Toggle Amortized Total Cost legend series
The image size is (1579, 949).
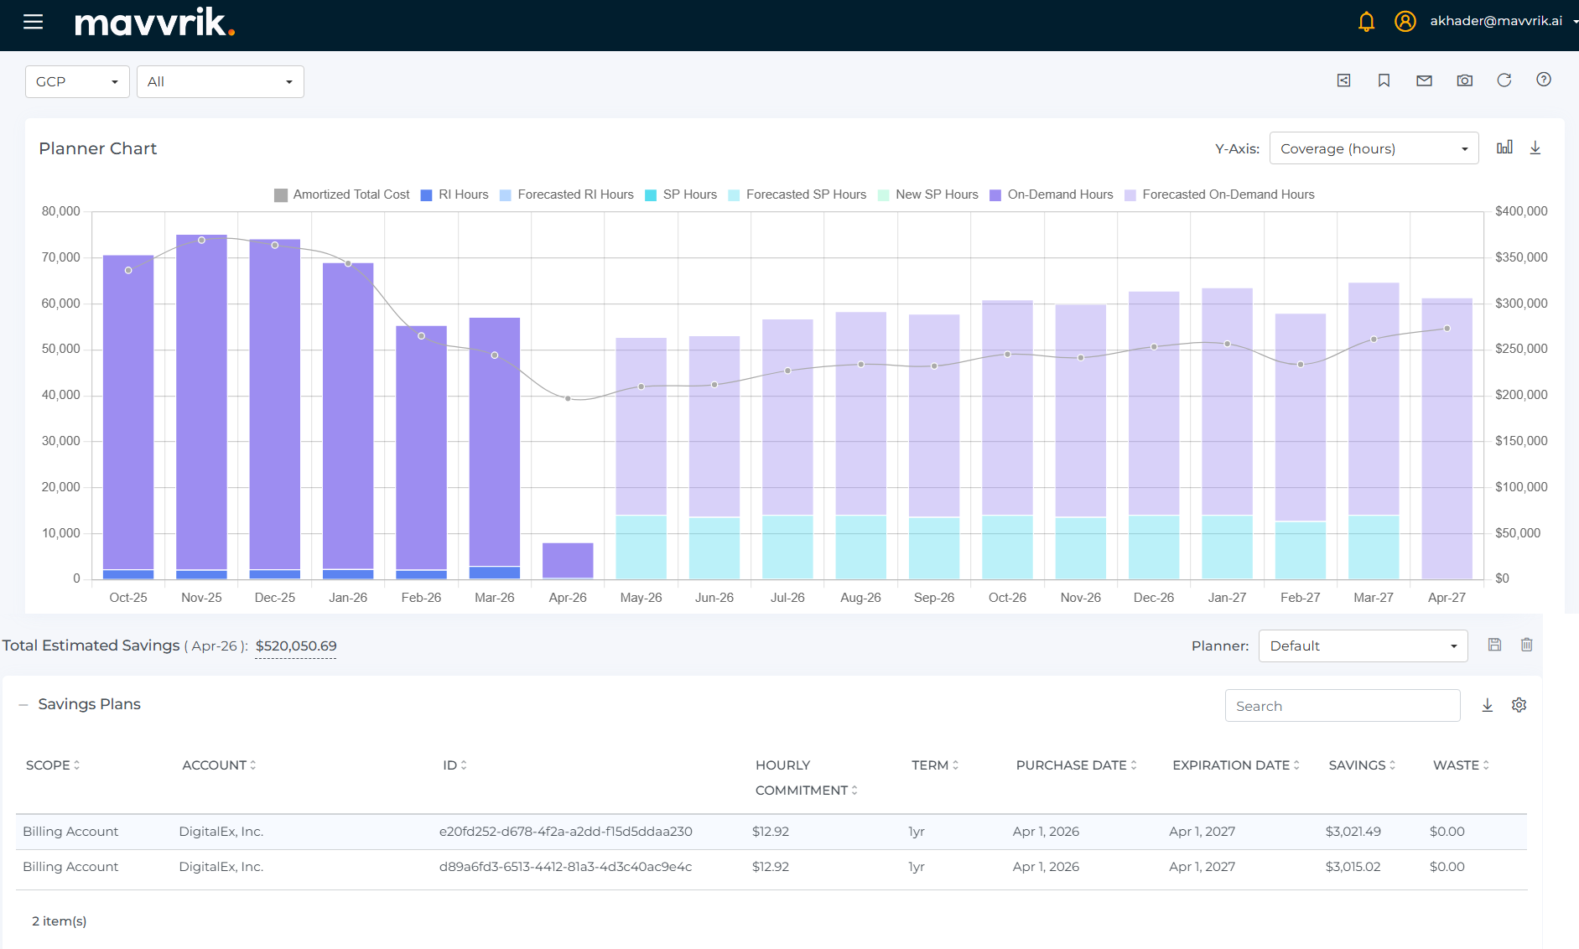(342, 194)
